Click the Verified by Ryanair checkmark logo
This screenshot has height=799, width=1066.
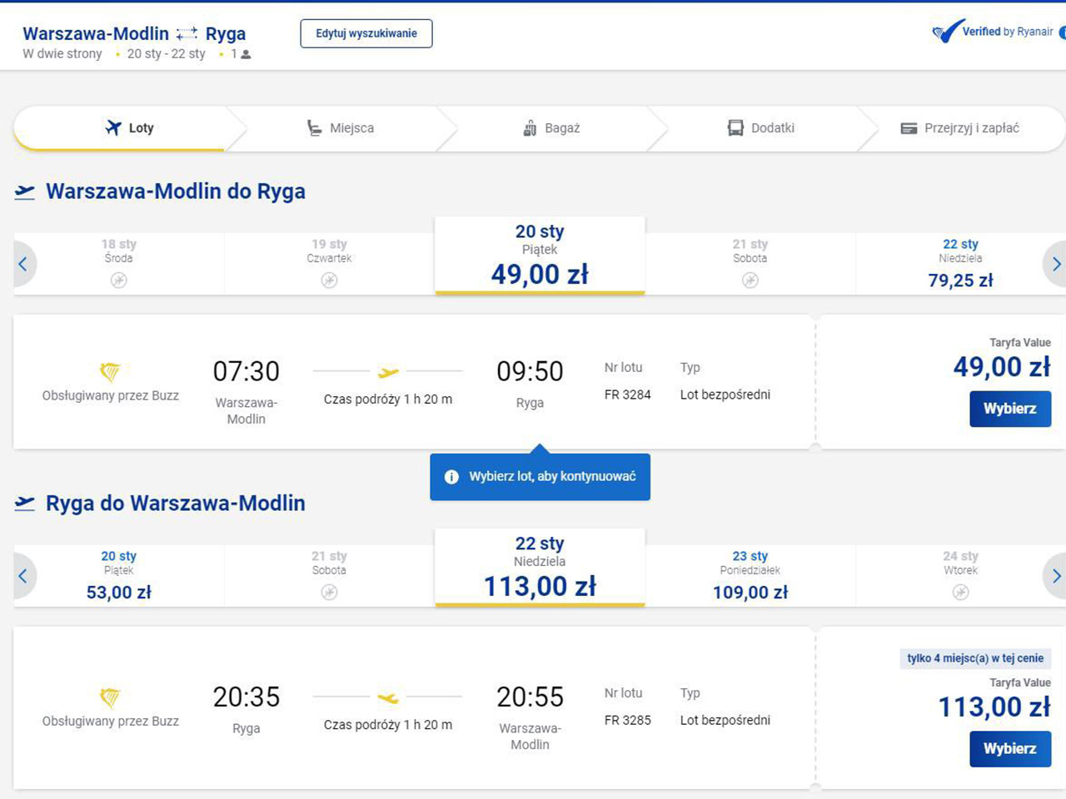click(948, 32)
